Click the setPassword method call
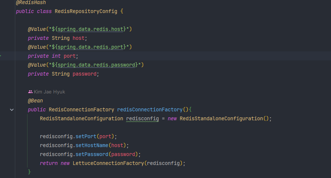The width and height of the screenshot is (331, 178). coord(92,154)
